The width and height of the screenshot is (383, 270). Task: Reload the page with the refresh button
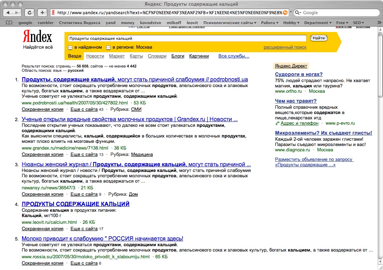(x=30, y=13)
